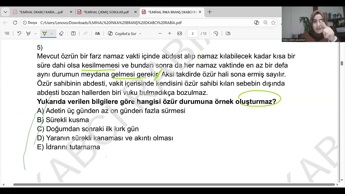Close the İLMİHAL DKABCI RABİA pdf tab
This screenshot has width=345, height=194.
point(71,12)
